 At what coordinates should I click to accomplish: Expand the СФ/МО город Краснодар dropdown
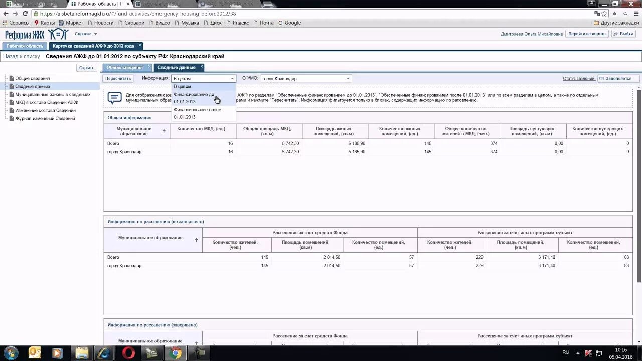[x=348, y=79]
